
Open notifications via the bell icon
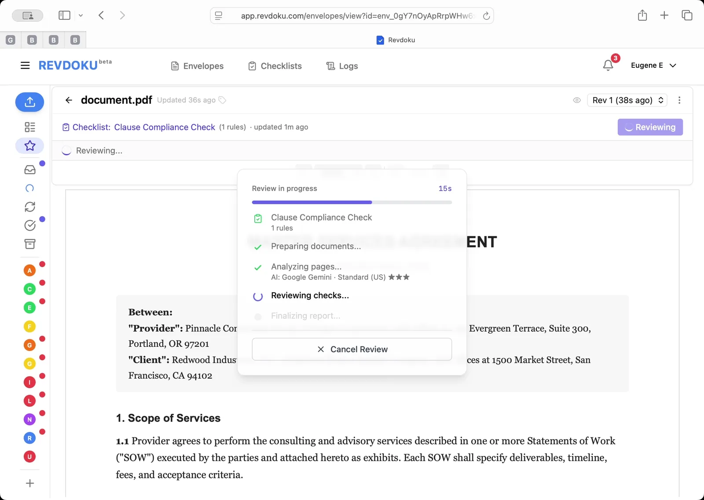[x=608, y=65]
